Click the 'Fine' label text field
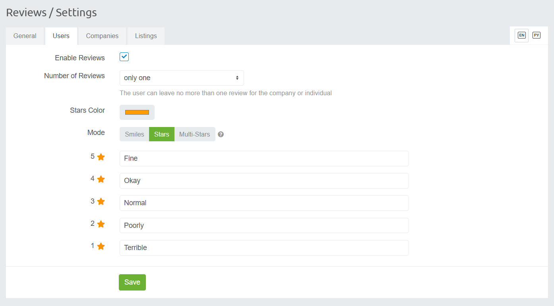The image size is (554, 306). pyautogui.click(x=264, y=158)
